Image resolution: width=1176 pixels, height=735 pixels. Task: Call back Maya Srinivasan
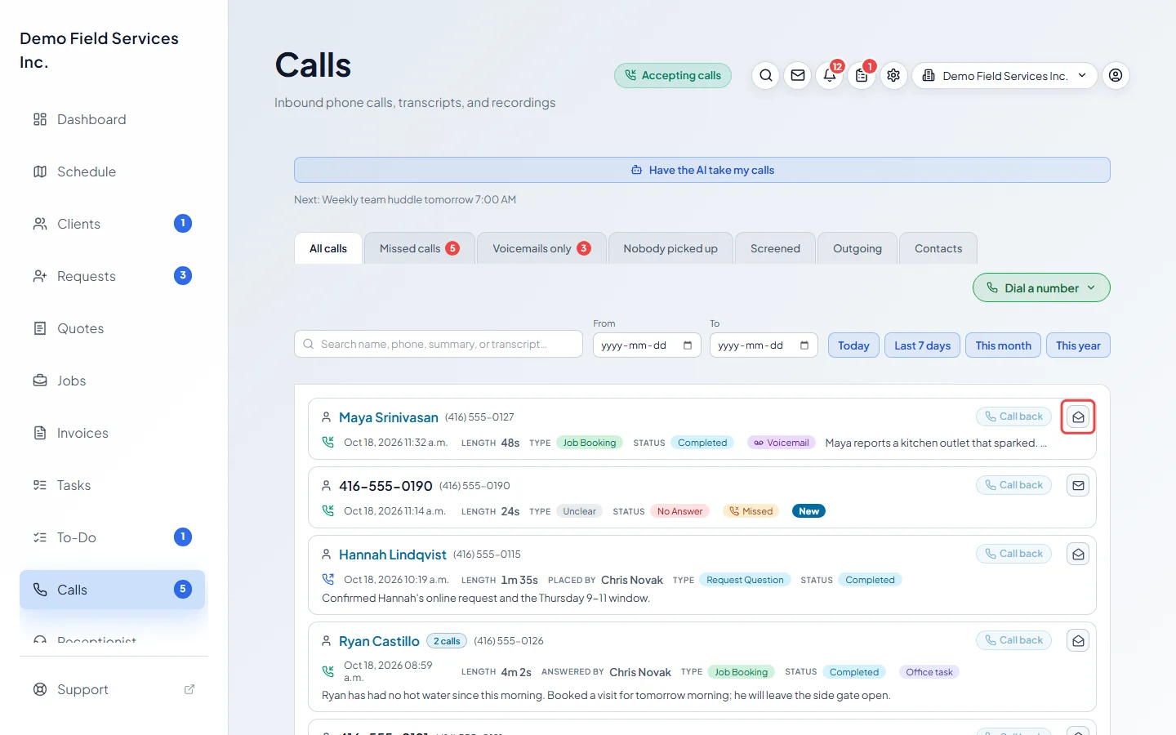(x=1013, y=416)
